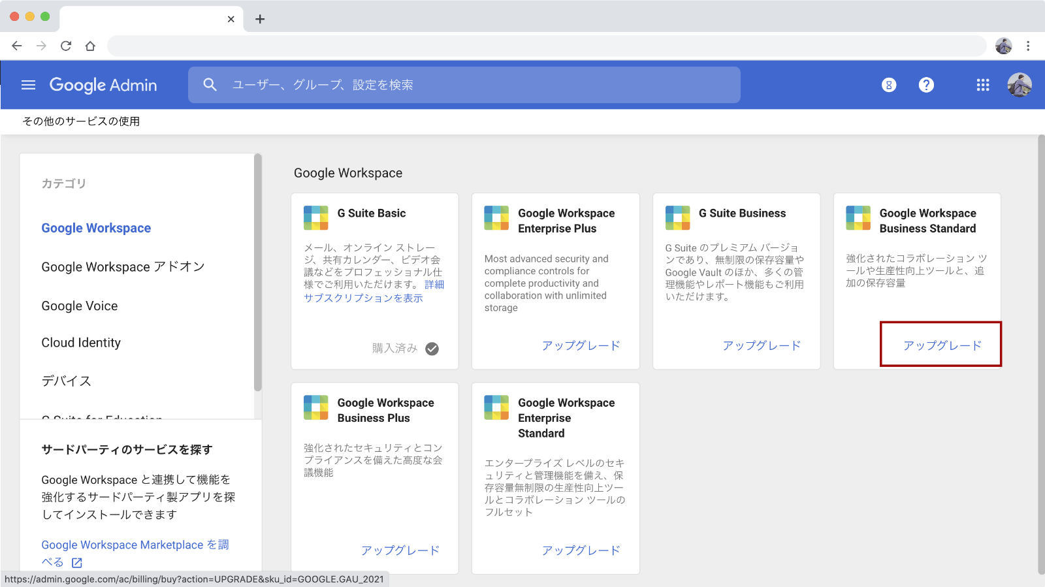This screenshot has height=587, width=1045.
Task: Click the Business Standard product icon
Action: click(x=858, y=218)
